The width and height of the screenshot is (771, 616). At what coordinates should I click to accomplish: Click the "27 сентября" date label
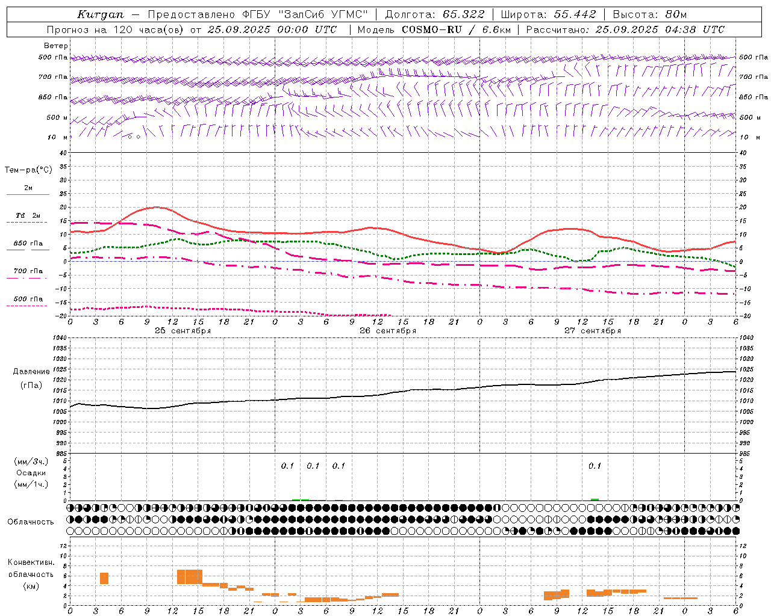pyautogui.click(x=593, y=331)
